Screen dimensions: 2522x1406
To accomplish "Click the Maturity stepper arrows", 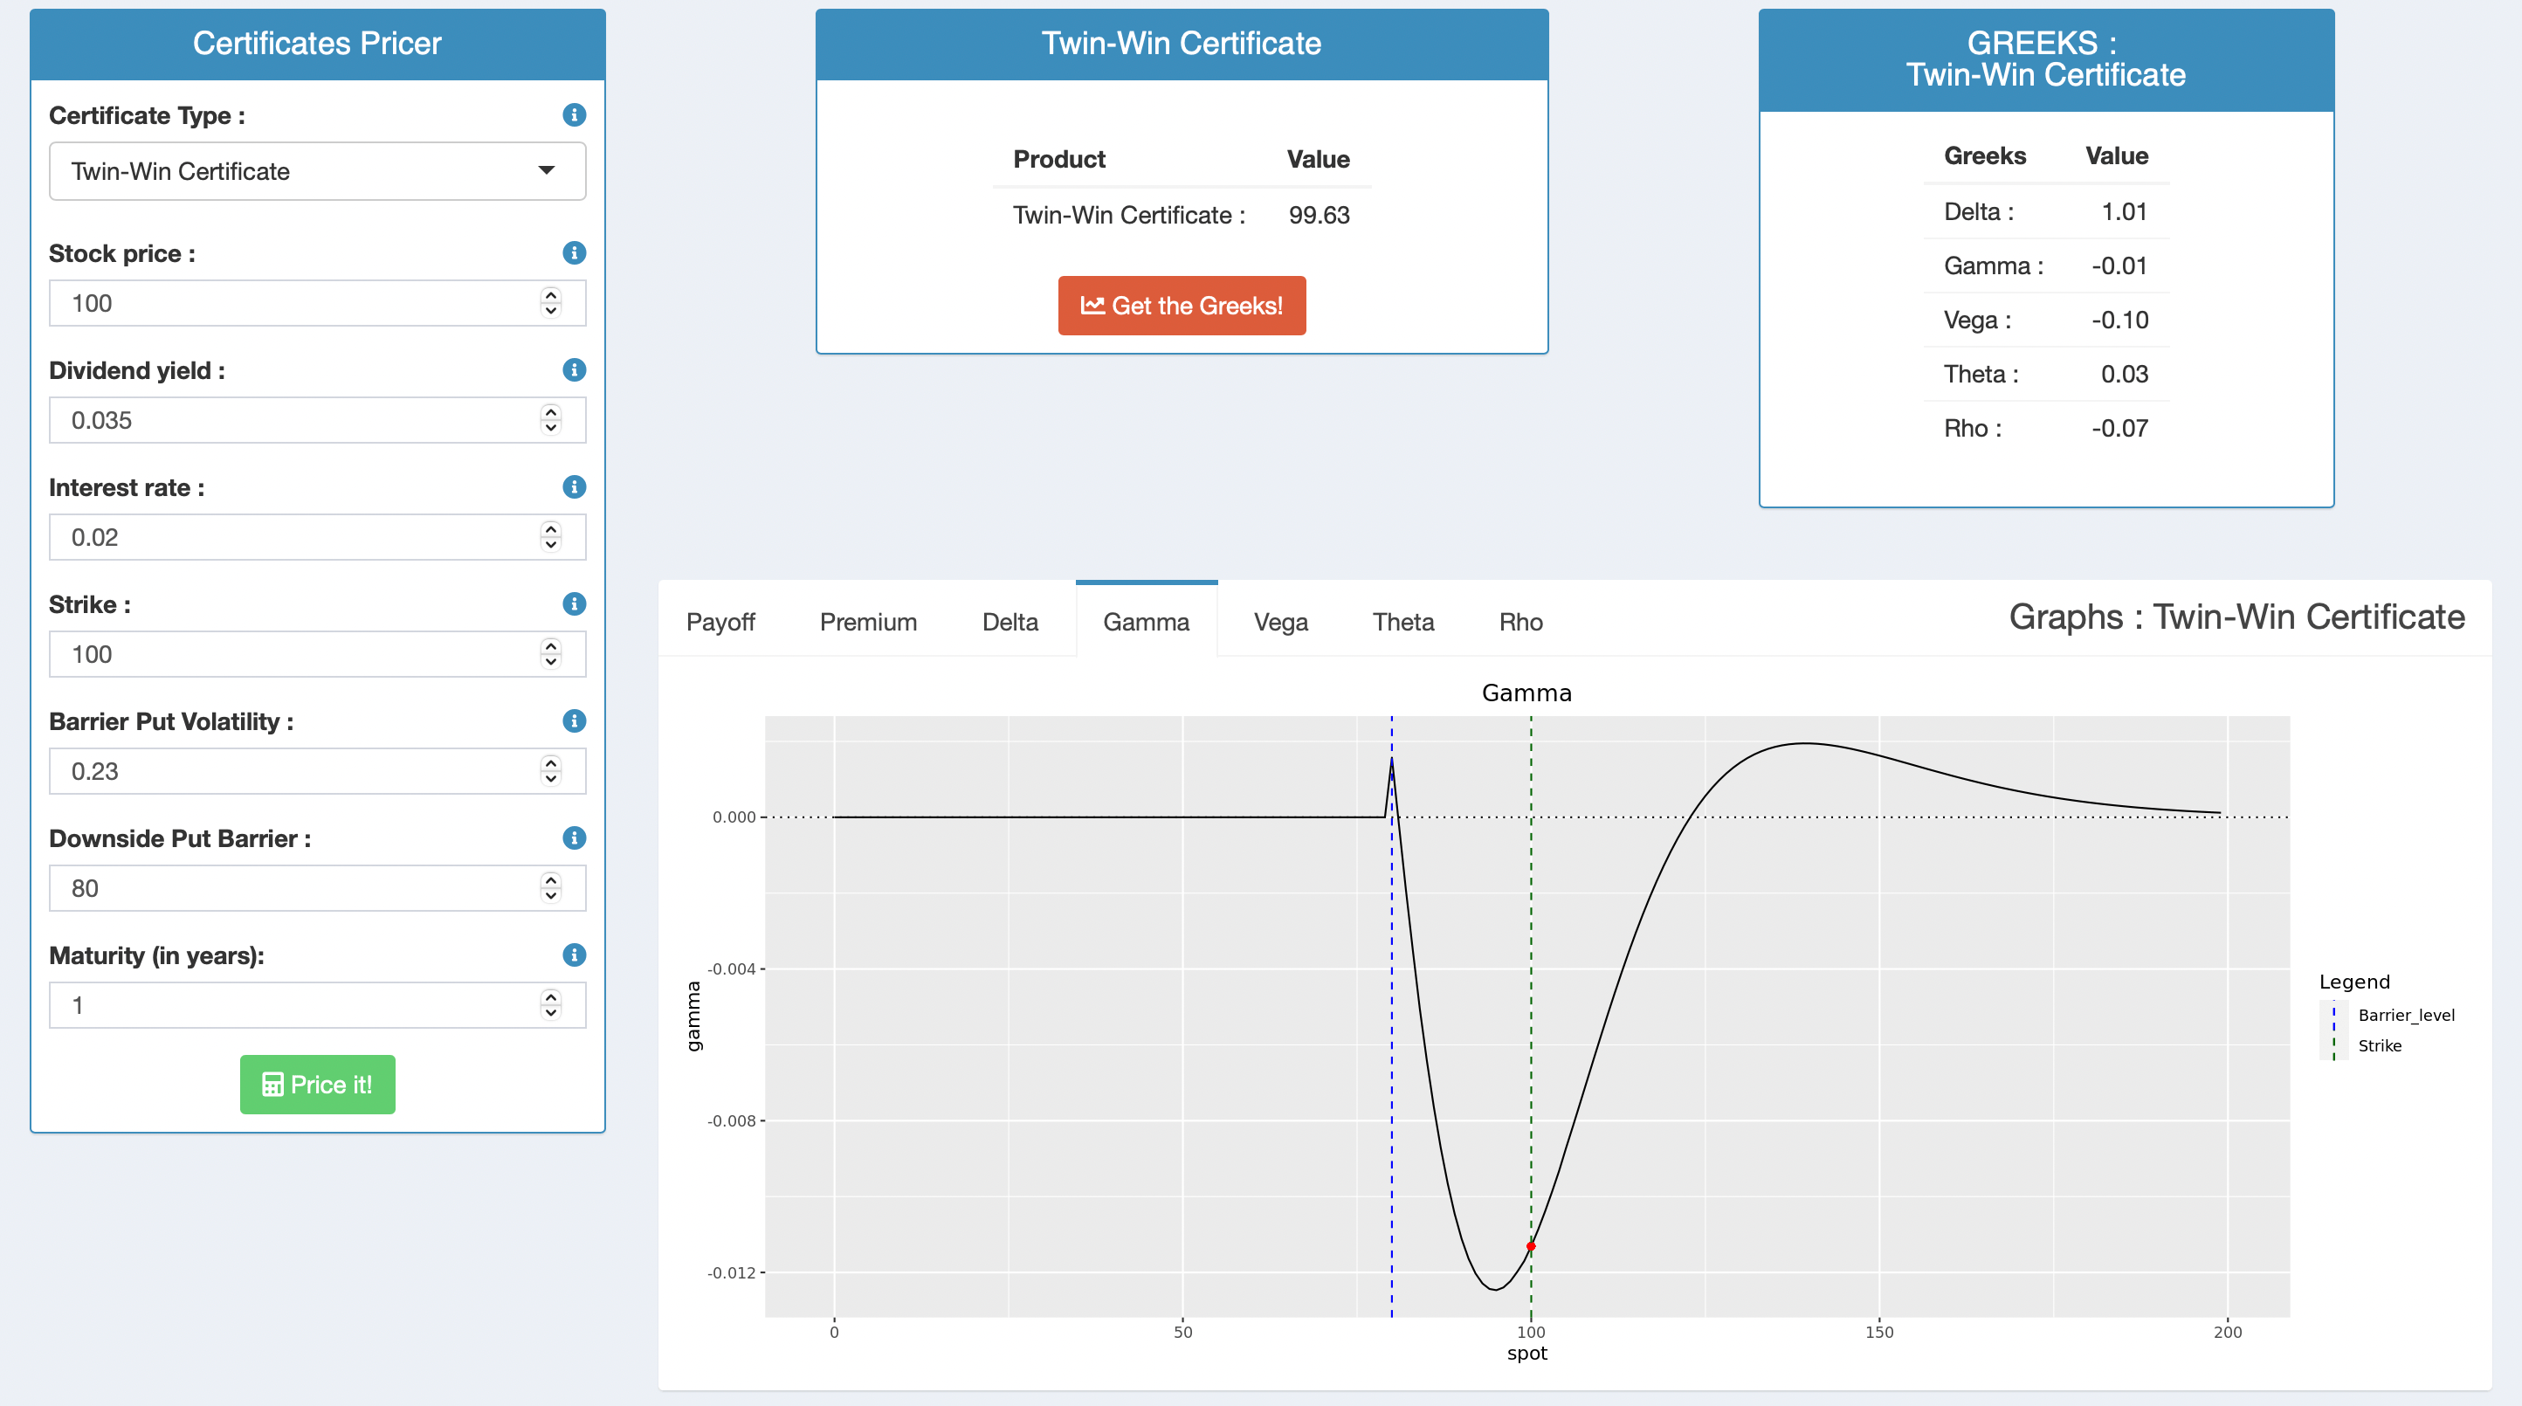I will click(x=550, y=1005).
